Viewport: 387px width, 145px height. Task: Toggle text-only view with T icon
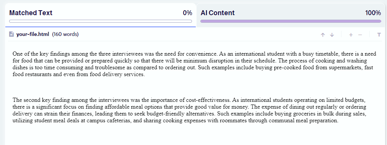[x=379, y=35]
